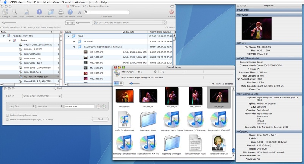
Task: Toggle toolbar with the pill button
Action: point(172,6)
